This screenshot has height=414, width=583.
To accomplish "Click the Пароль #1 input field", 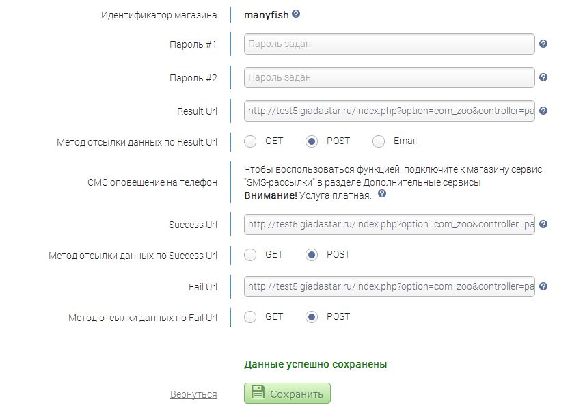I will click(x=389, y=44).
